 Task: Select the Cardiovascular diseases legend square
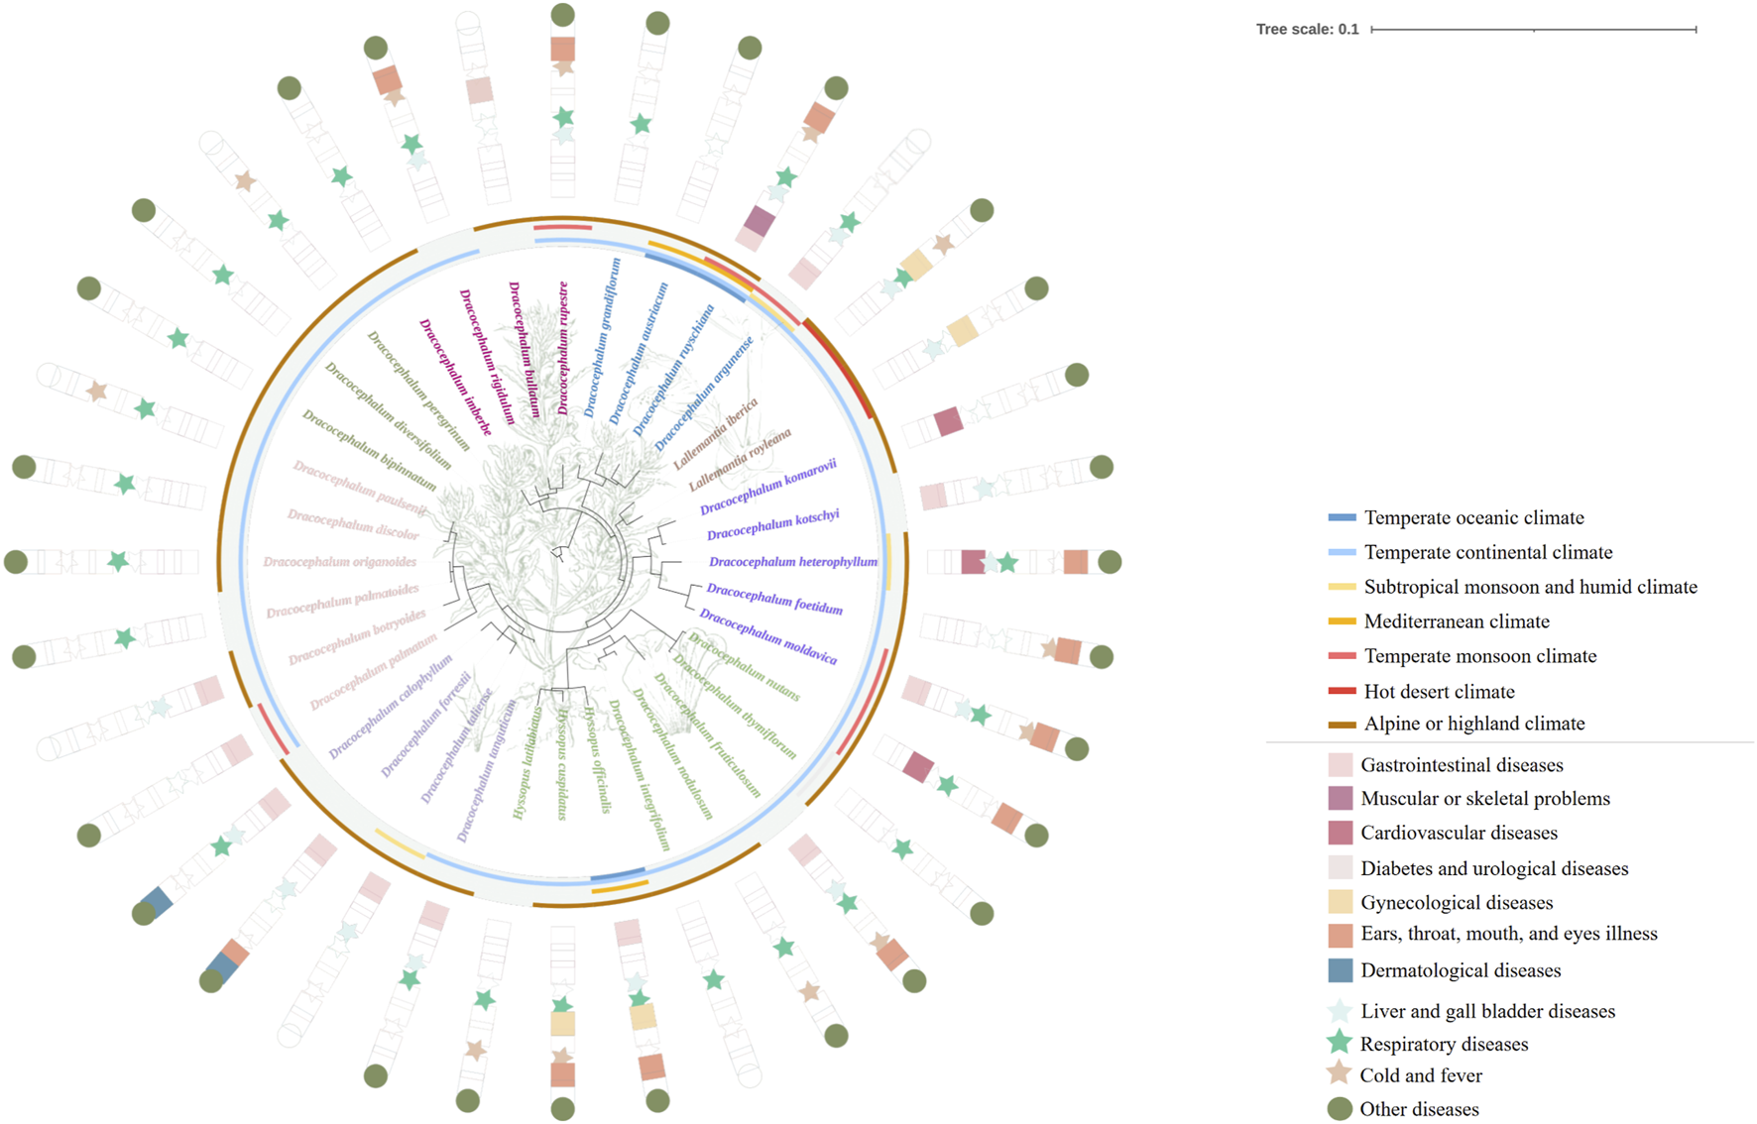pos(1341,833)
